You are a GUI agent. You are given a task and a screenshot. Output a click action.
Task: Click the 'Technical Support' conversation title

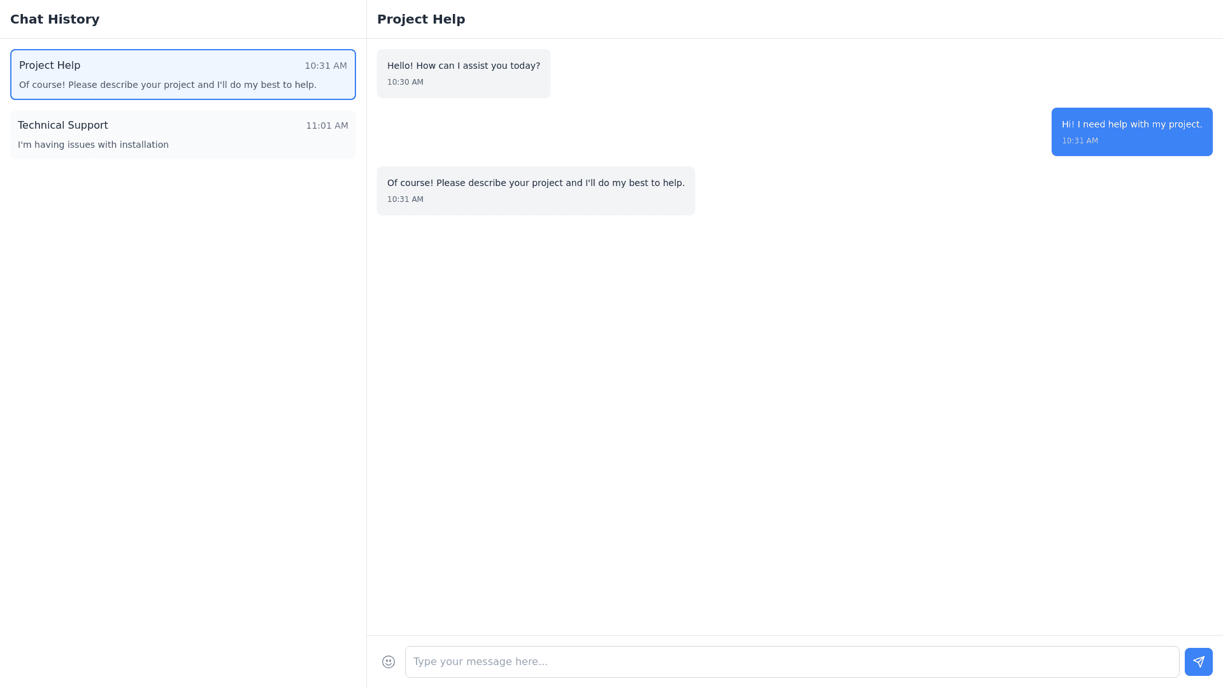pos(62,125)
